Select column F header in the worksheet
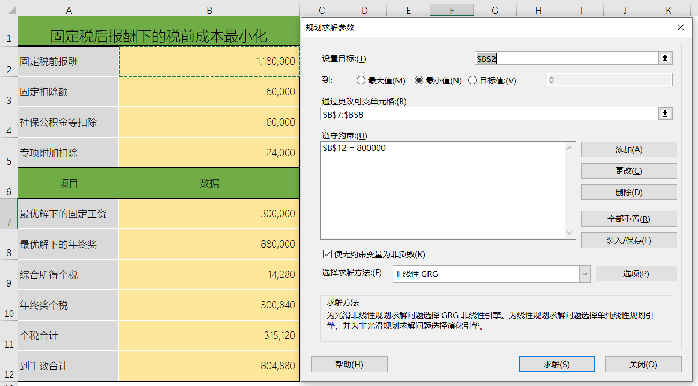 point(451,9)
